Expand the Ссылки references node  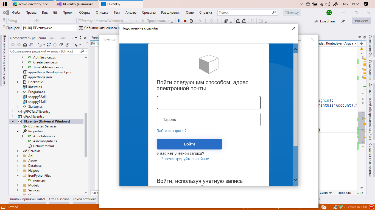pyautogui.click(x=18, y=151)
